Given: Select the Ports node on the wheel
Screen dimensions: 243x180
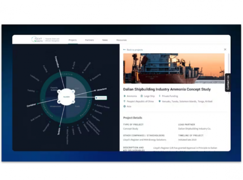Looking at the screenshot, I should [x=74, y=65].
